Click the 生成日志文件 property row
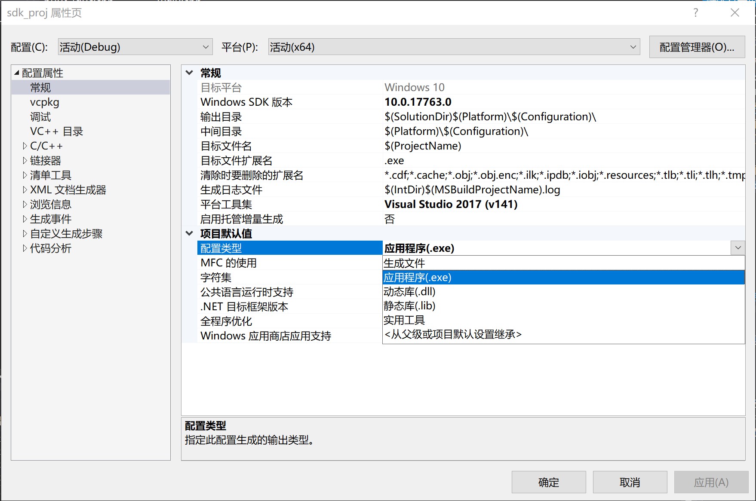This screenshot has height=501, width=756. [471, 190]
